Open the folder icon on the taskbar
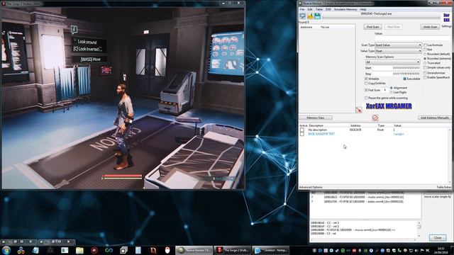The width and height of the screenshot is (454, 255). click(79, 250)
